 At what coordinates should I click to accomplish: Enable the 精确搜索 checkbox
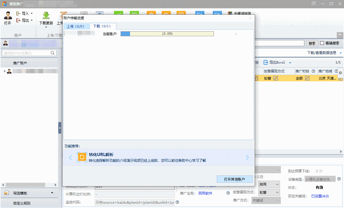(322, 43)
